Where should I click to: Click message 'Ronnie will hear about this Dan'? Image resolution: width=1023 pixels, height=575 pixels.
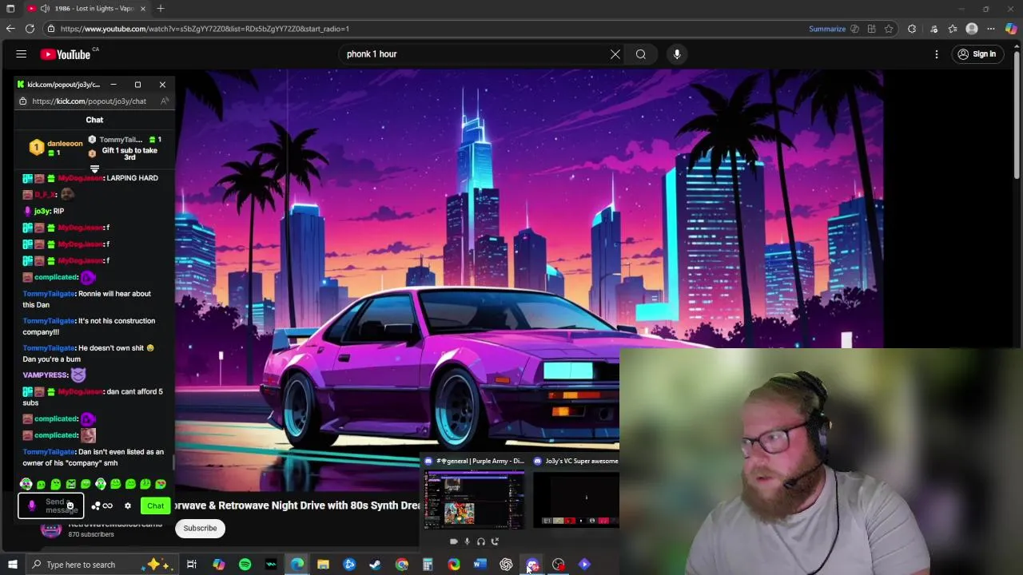click(x=87, y=299)
